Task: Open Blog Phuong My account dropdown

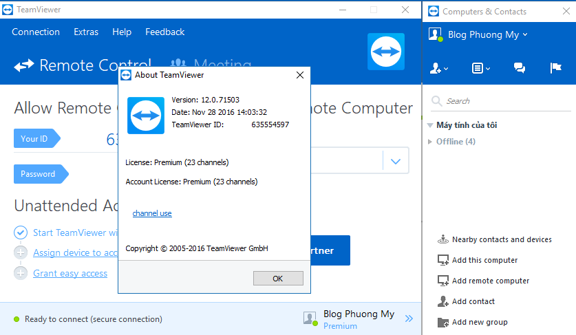Action: (x=488, y=34)
